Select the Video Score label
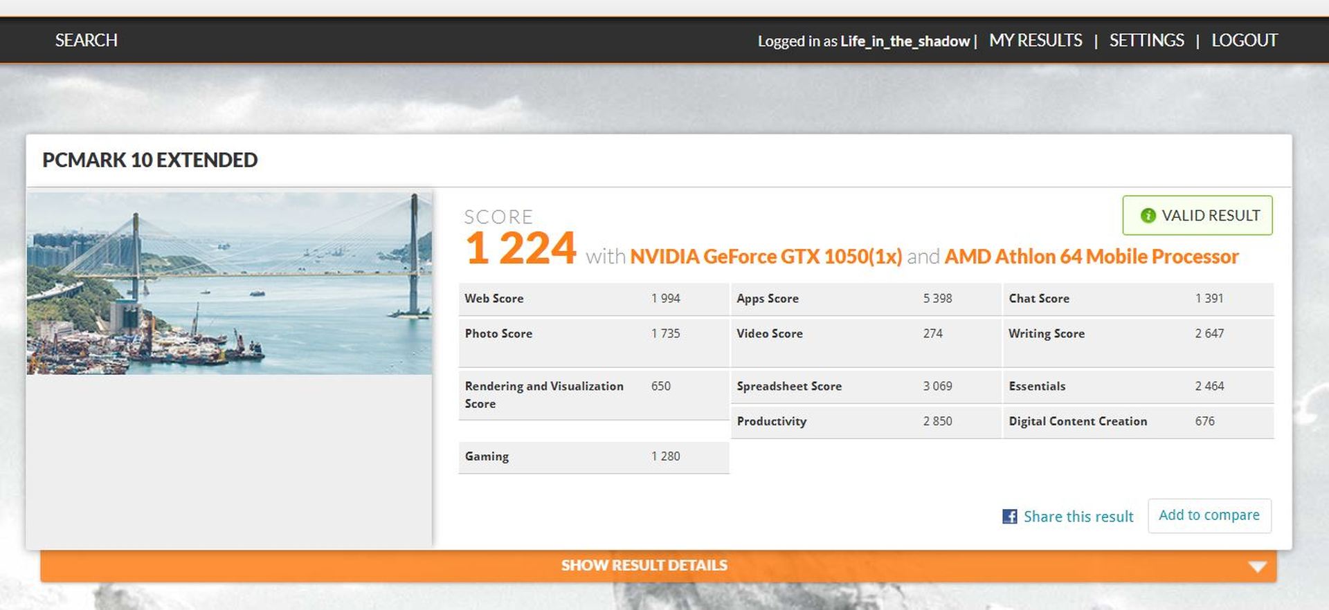This screenshot has width=1329, height=610. coord(770,333)
